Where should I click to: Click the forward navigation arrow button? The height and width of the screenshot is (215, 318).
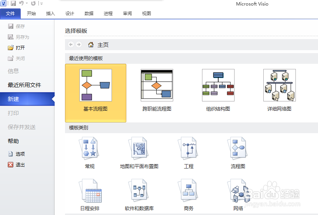point(79,44)
